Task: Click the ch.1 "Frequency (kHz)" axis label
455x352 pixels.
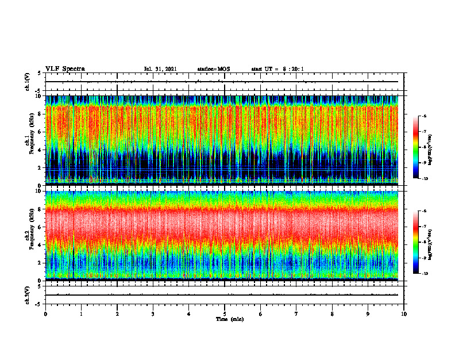Action: point(32,133)
